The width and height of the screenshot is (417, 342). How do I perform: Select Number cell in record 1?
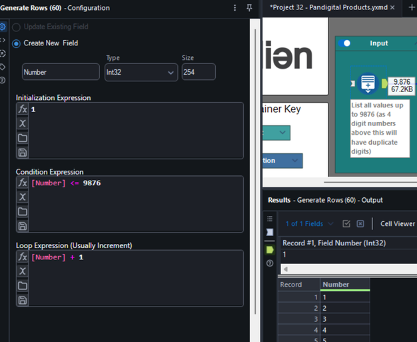click(x=345, y=297)
